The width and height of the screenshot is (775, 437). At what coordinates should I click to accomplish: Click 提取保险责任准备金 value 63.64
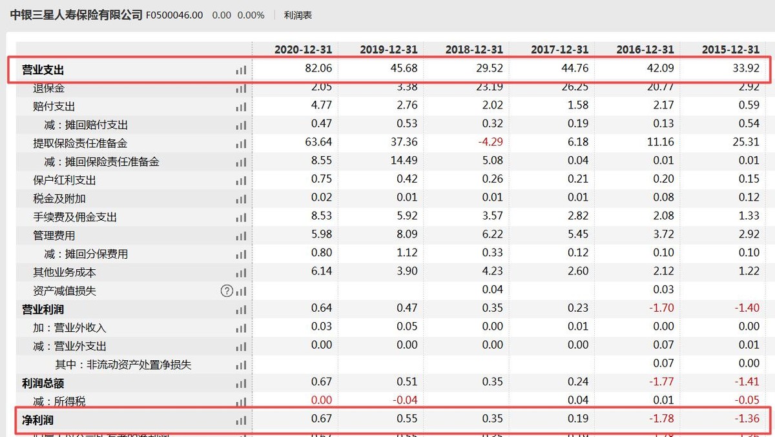318,143
